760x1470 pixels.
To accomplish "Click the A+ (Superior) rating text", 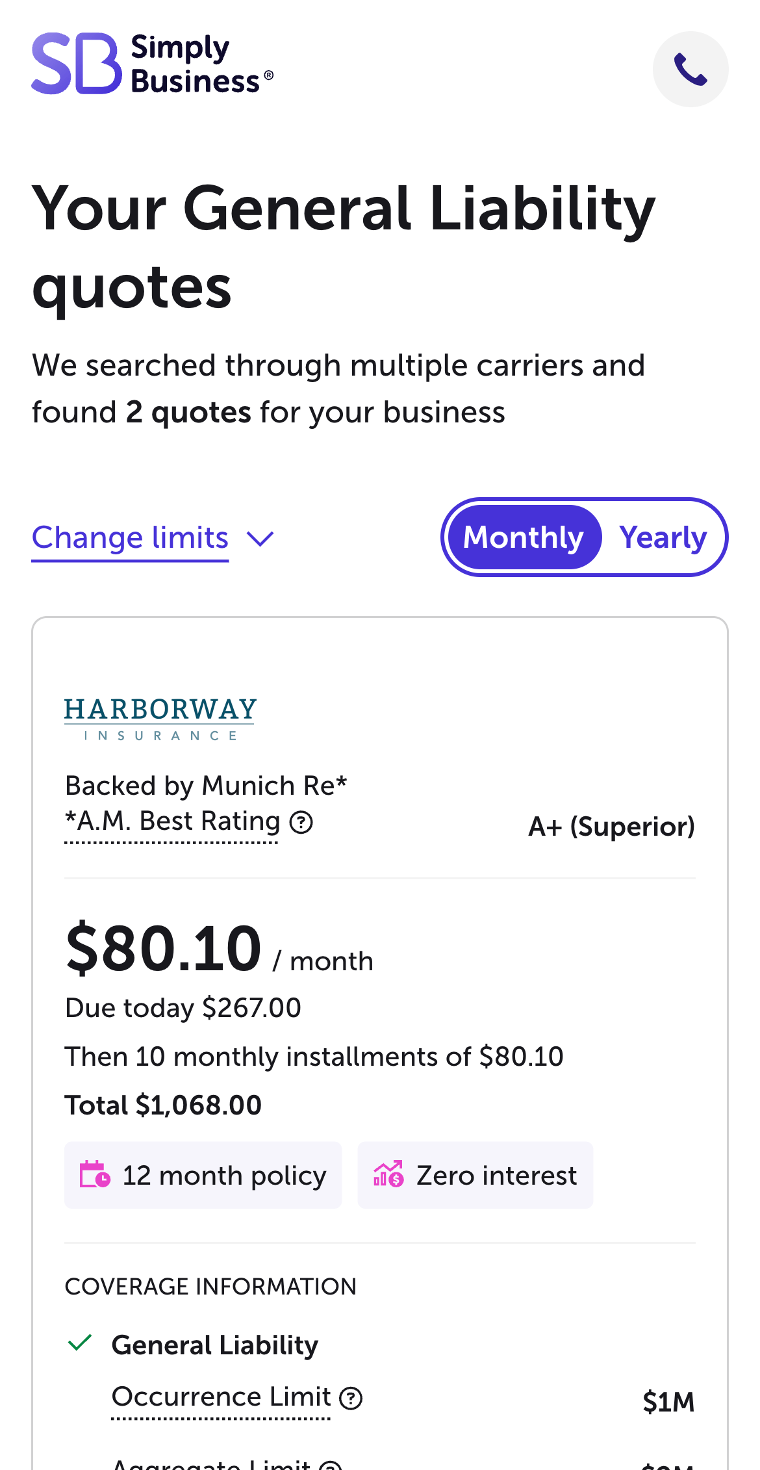I will point(611,827).
